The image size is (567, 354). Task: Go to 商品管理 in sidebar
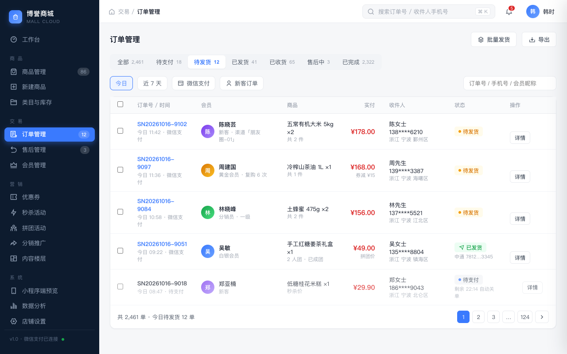(x=50, y=72)
